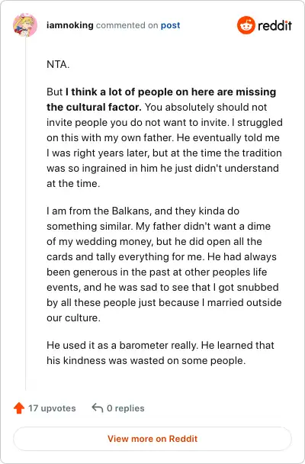
Task: Open the iamnoking username profile link
Action: coord(70,25)
